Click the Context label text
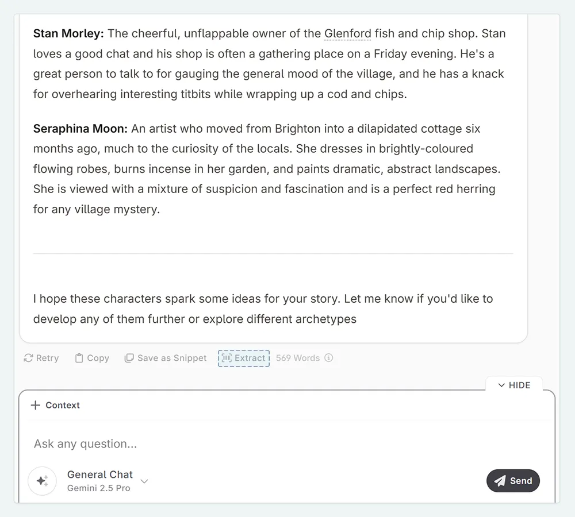The width and height of the screenshot is (575, 517). click(63, 405)
